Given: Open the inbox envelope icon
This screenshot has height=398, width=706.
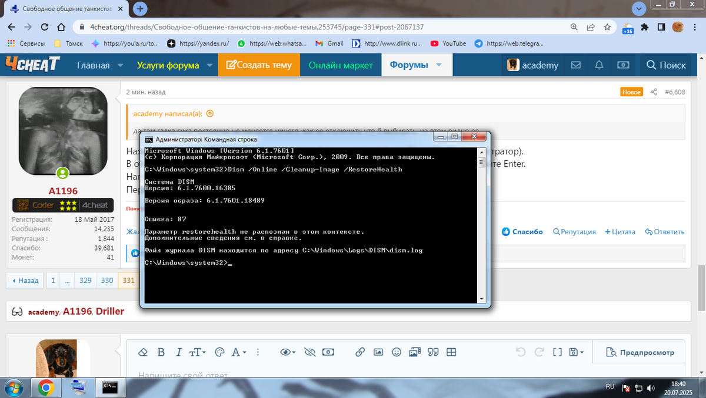Looking at the screenshot, I should click(x=576, y=65).
